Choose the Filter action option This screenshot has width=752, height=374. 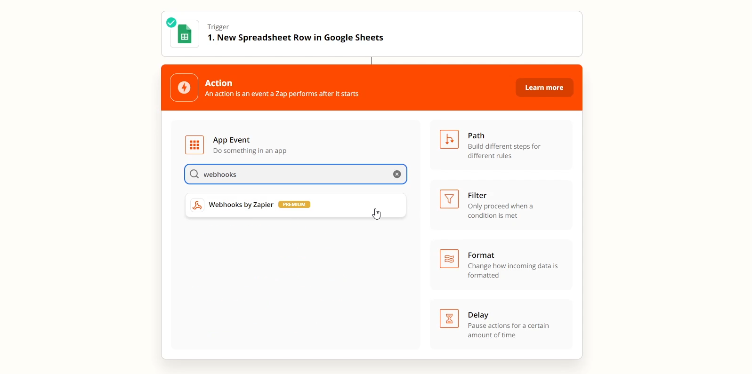[501, 205]
